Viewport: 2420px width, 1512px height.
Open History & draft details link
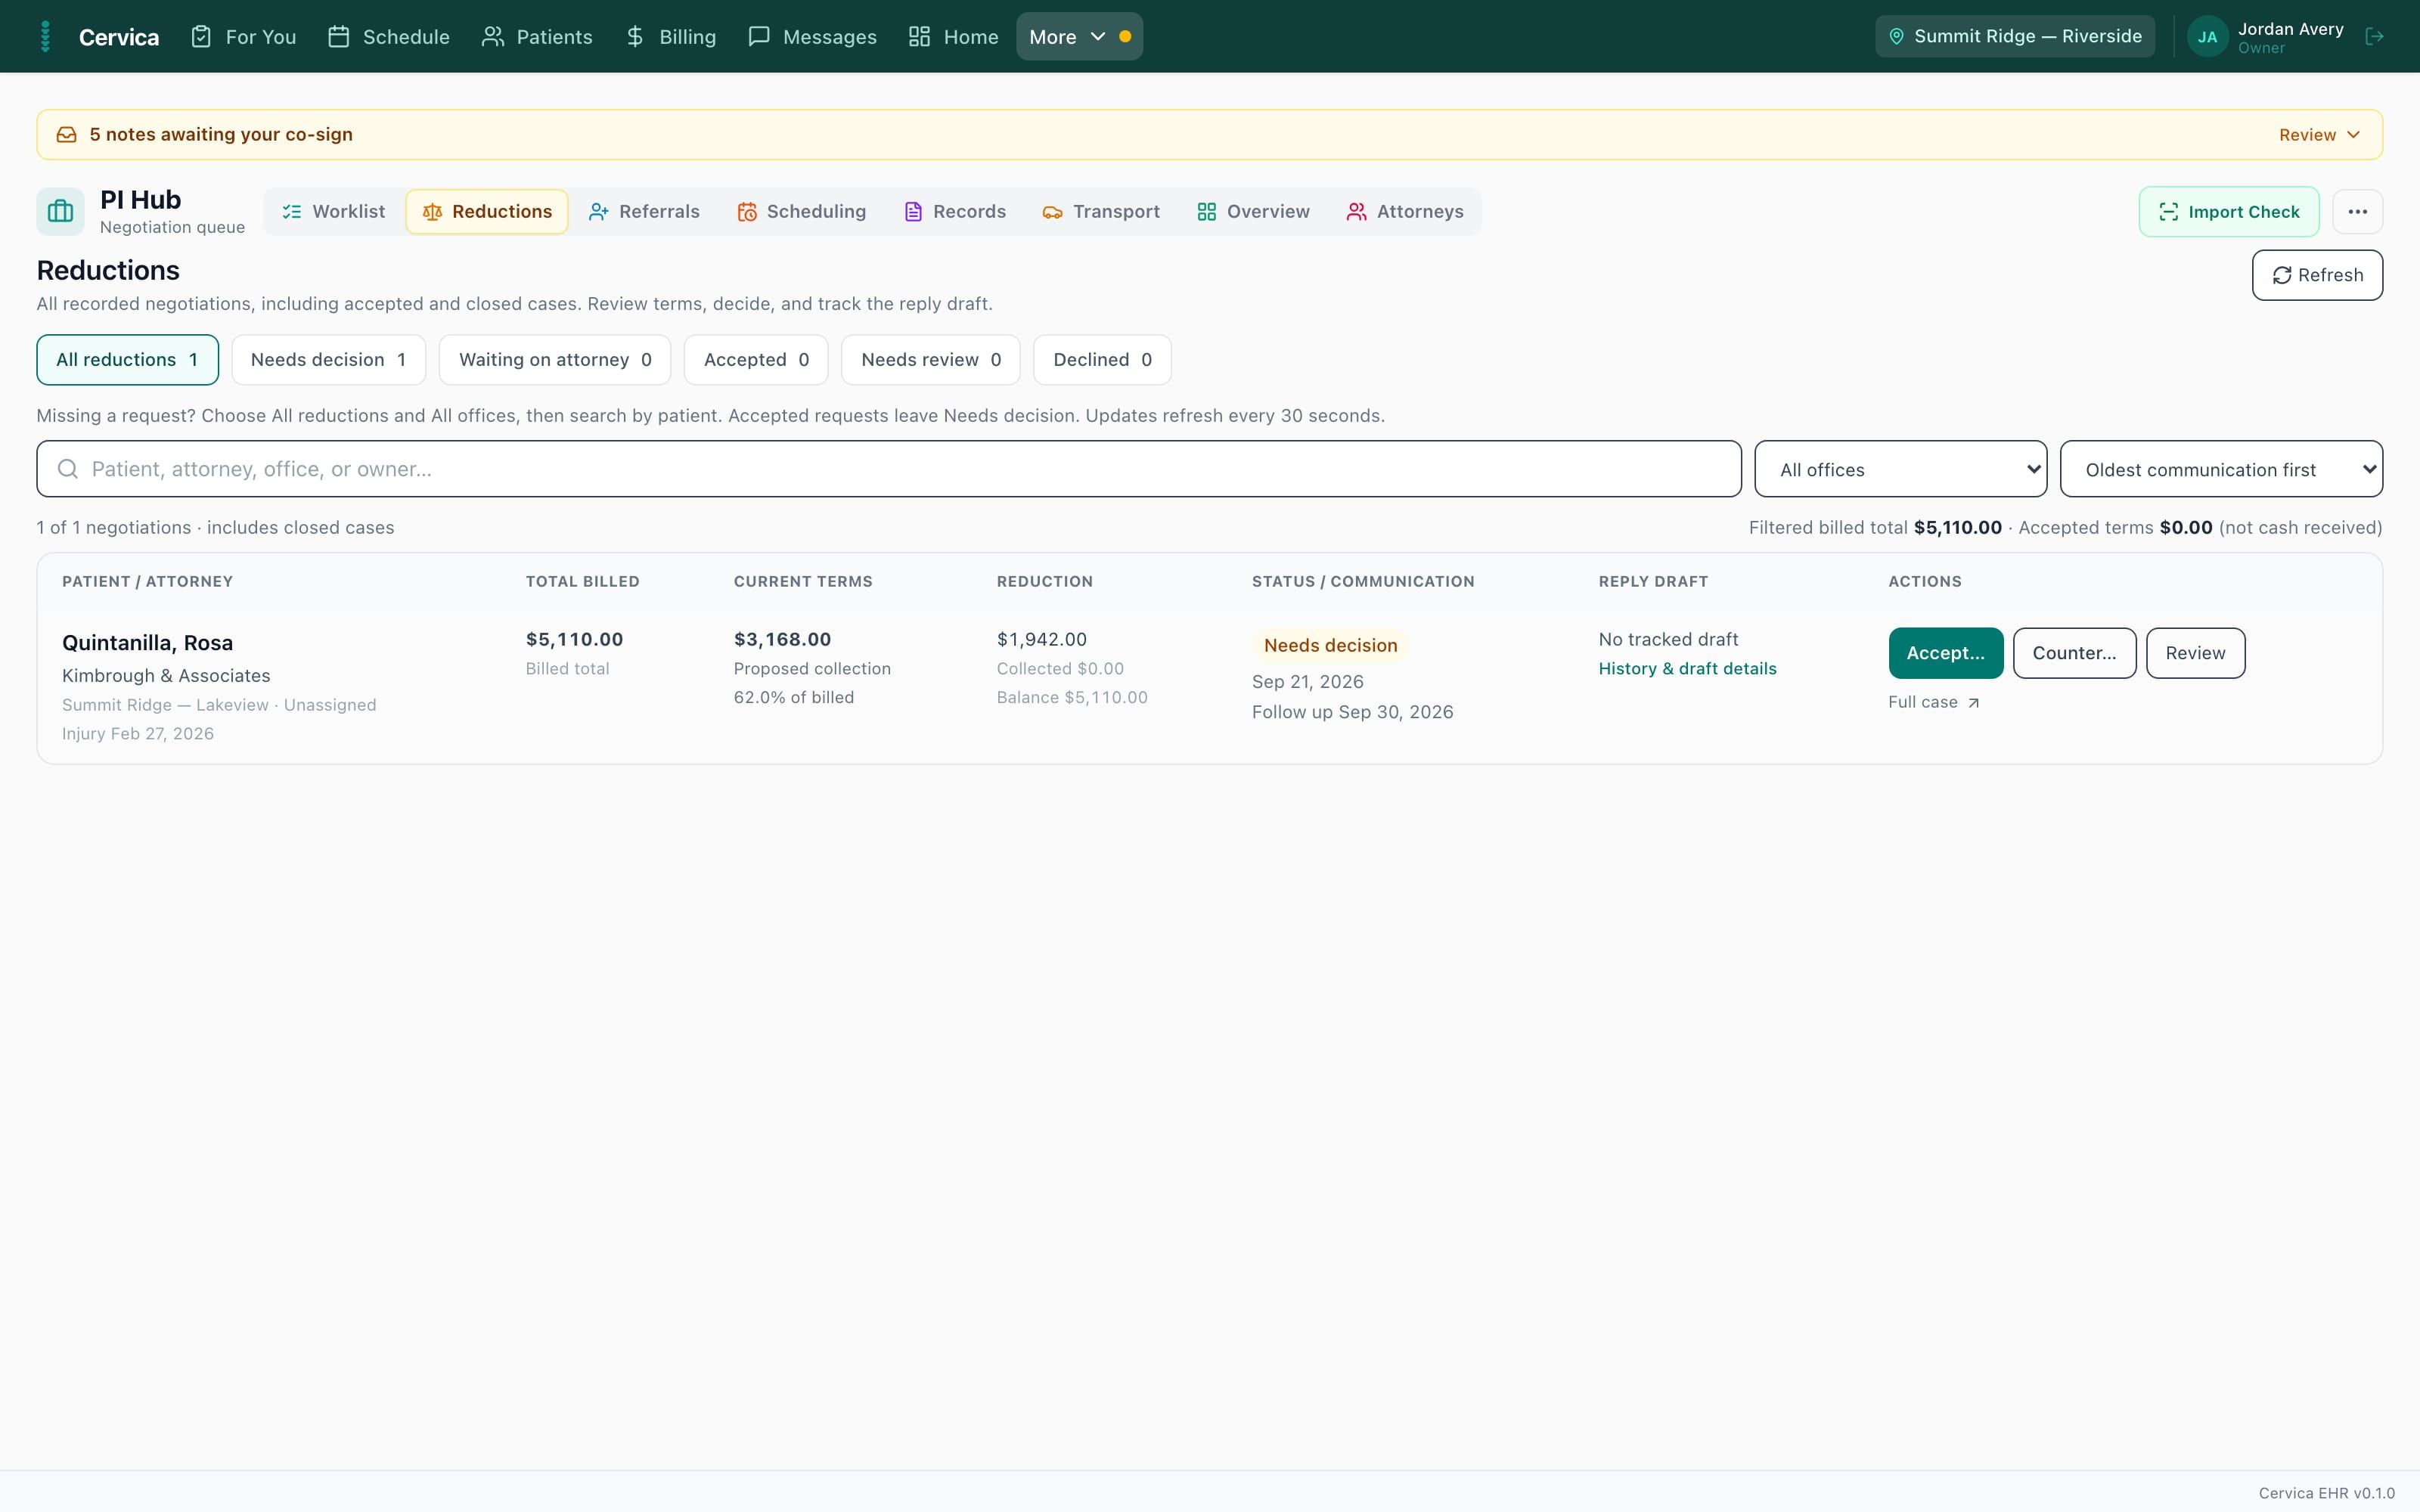coord(1688,669)
